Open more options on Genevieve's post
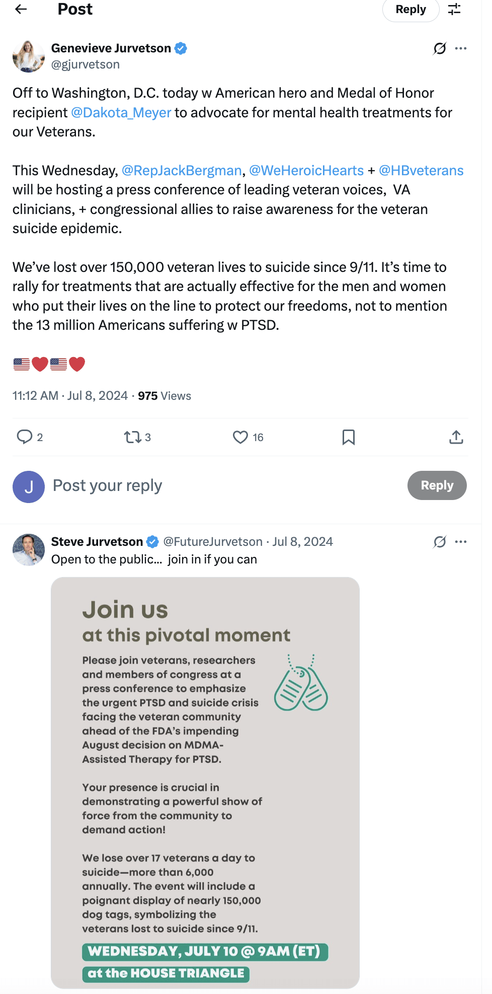The height and width of the screenshot is (994, 492). click(461, 48)
